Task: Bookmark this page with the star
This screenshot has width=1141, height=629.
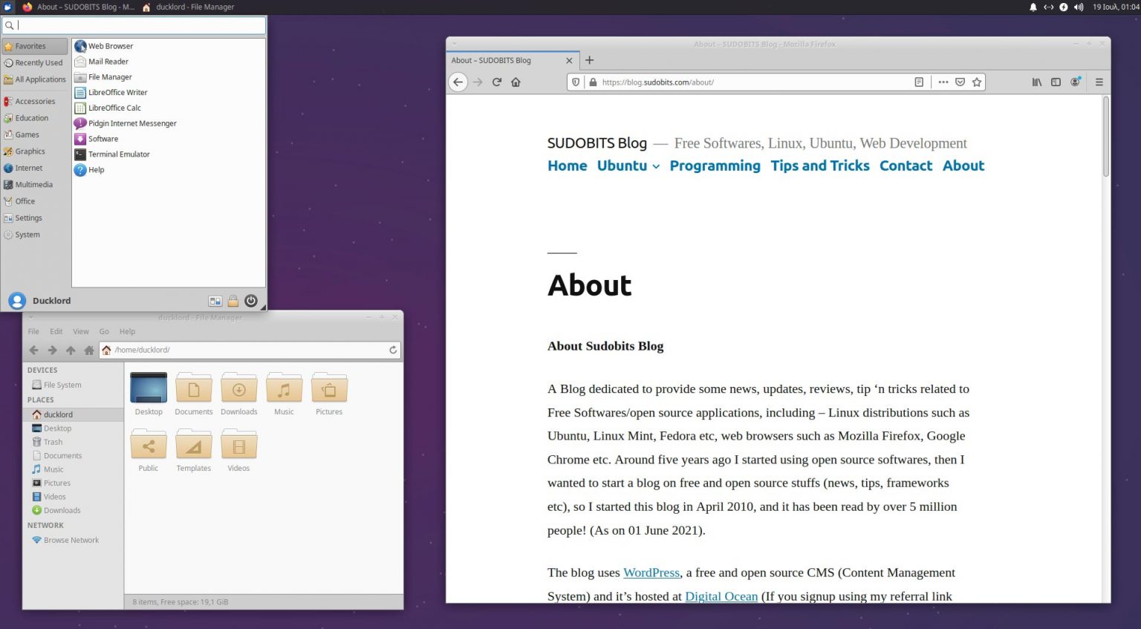Action: (x=978, y=82)
